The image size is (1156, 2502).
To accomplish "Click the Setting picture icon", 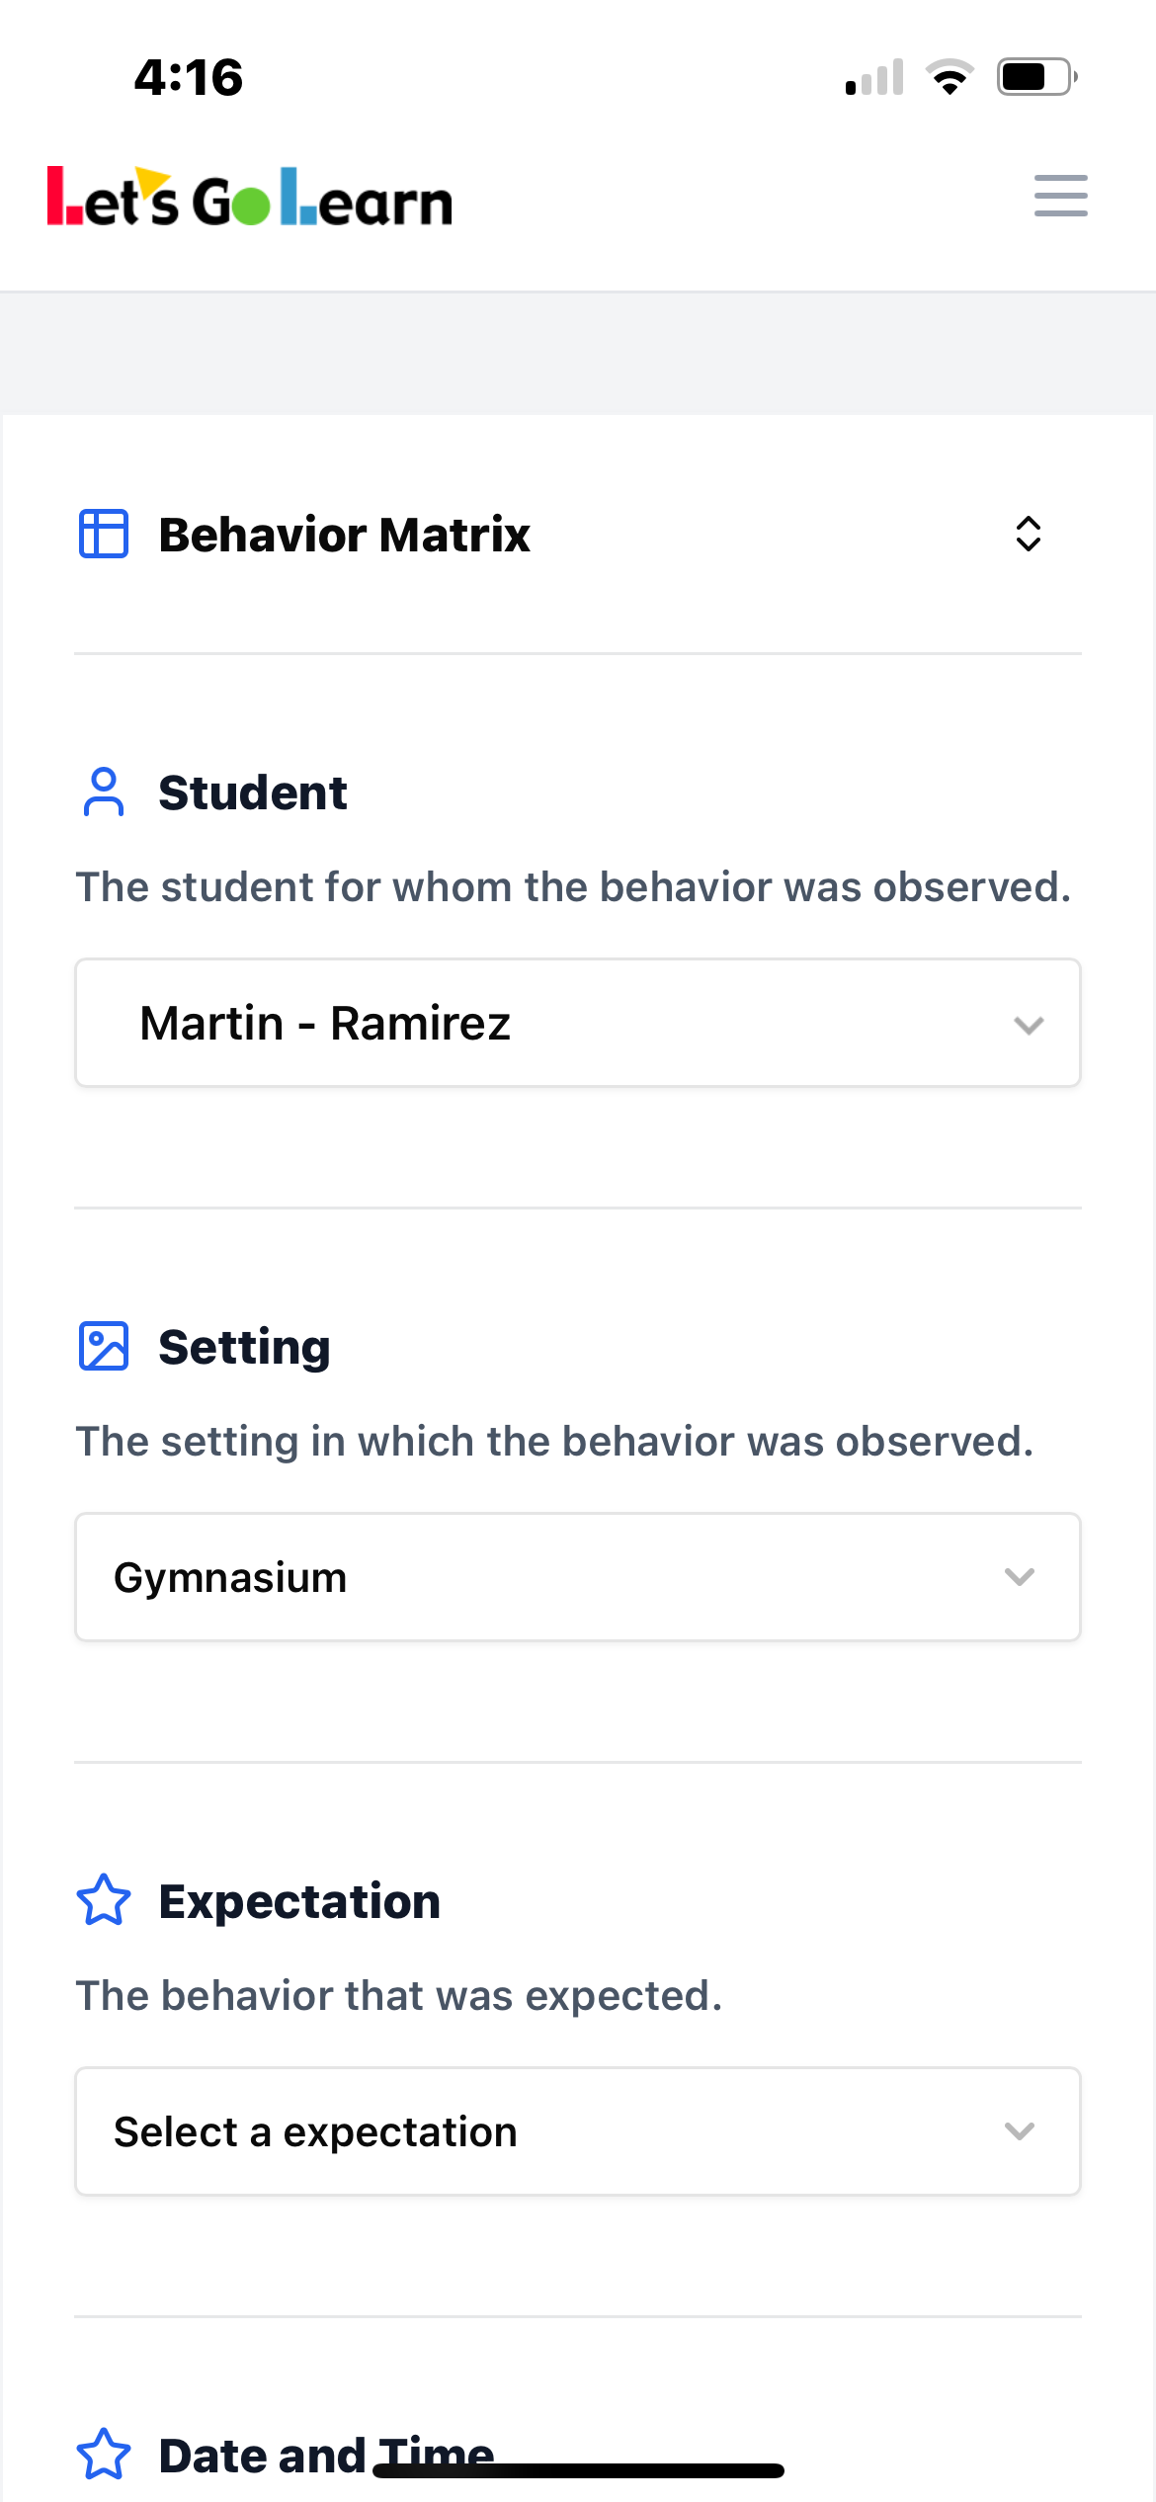I will point(104,1347).
